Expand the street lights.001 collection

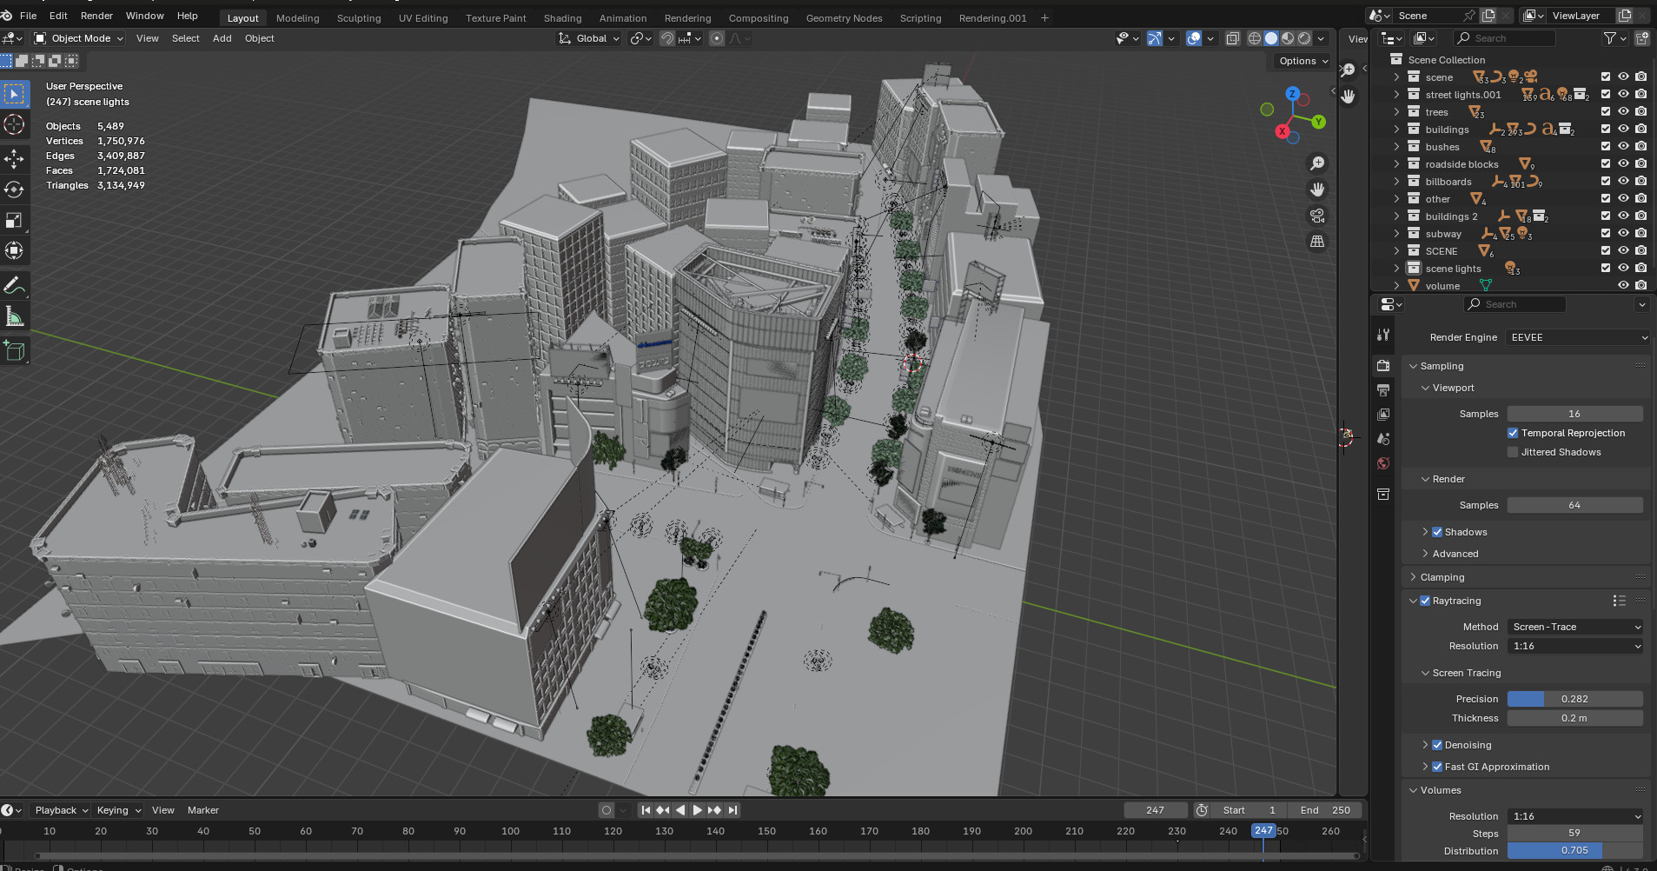pos(1397,95)
